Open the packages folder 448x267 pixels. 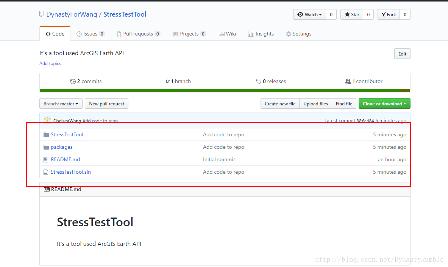(x=62, y=147)
